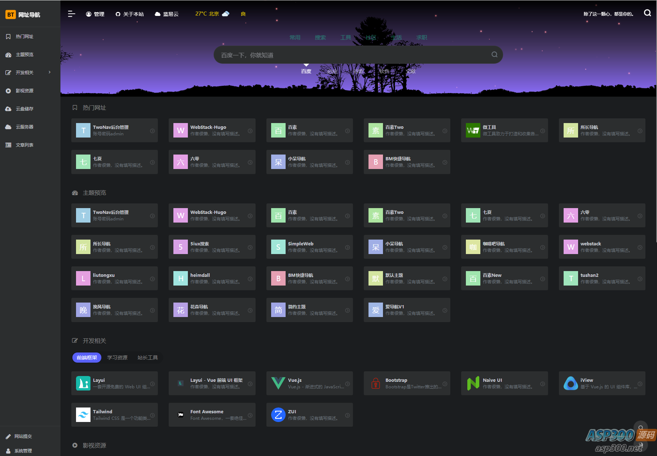
Task: Click the arrow icon on TwoNav后台管理 hot card
Action: [x=152, y=131]
